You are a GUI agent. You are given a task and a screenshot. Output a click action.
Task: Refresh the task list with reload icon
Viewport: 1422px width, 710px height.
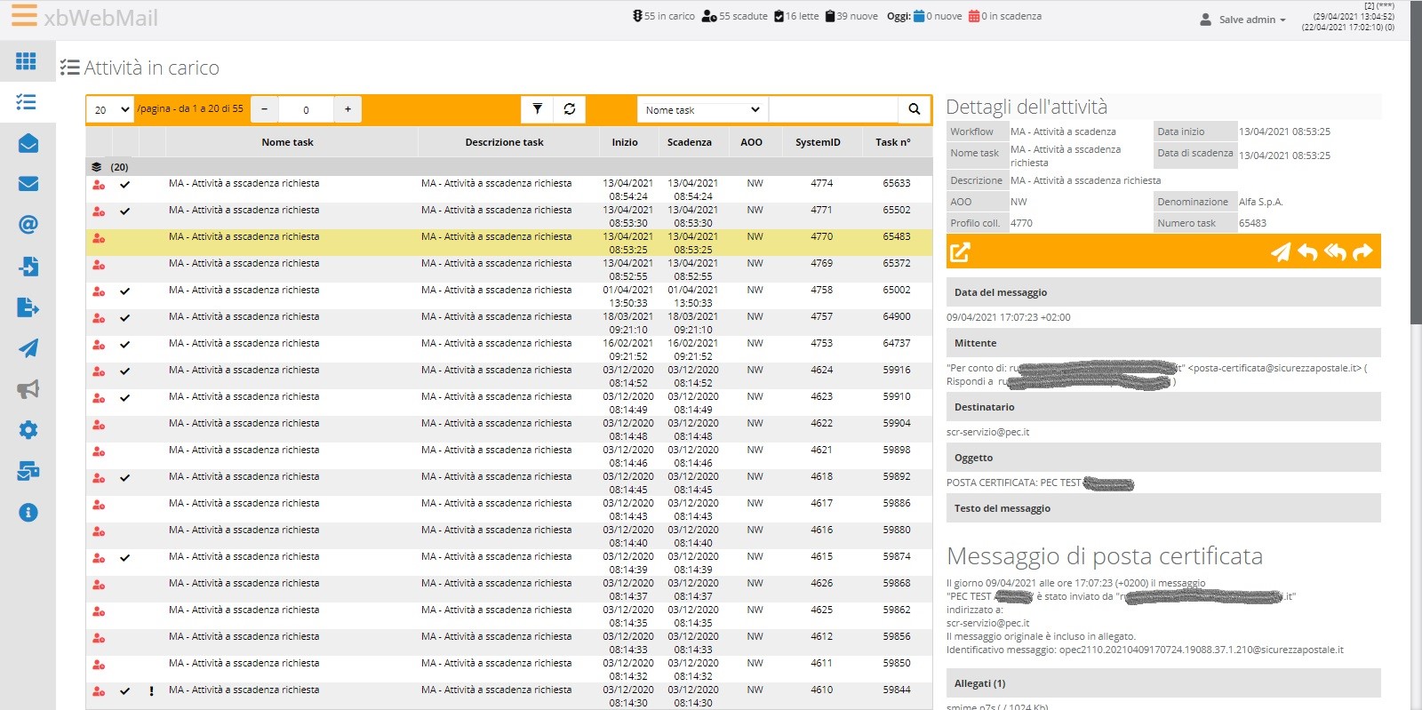pyautogui.click(x=569, y=109)
